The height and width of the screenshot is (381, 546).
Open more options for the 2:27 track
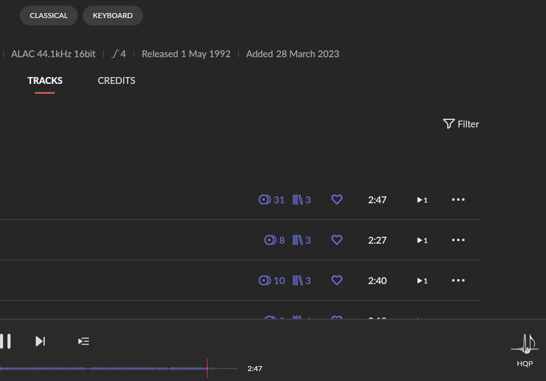[458, 240]
